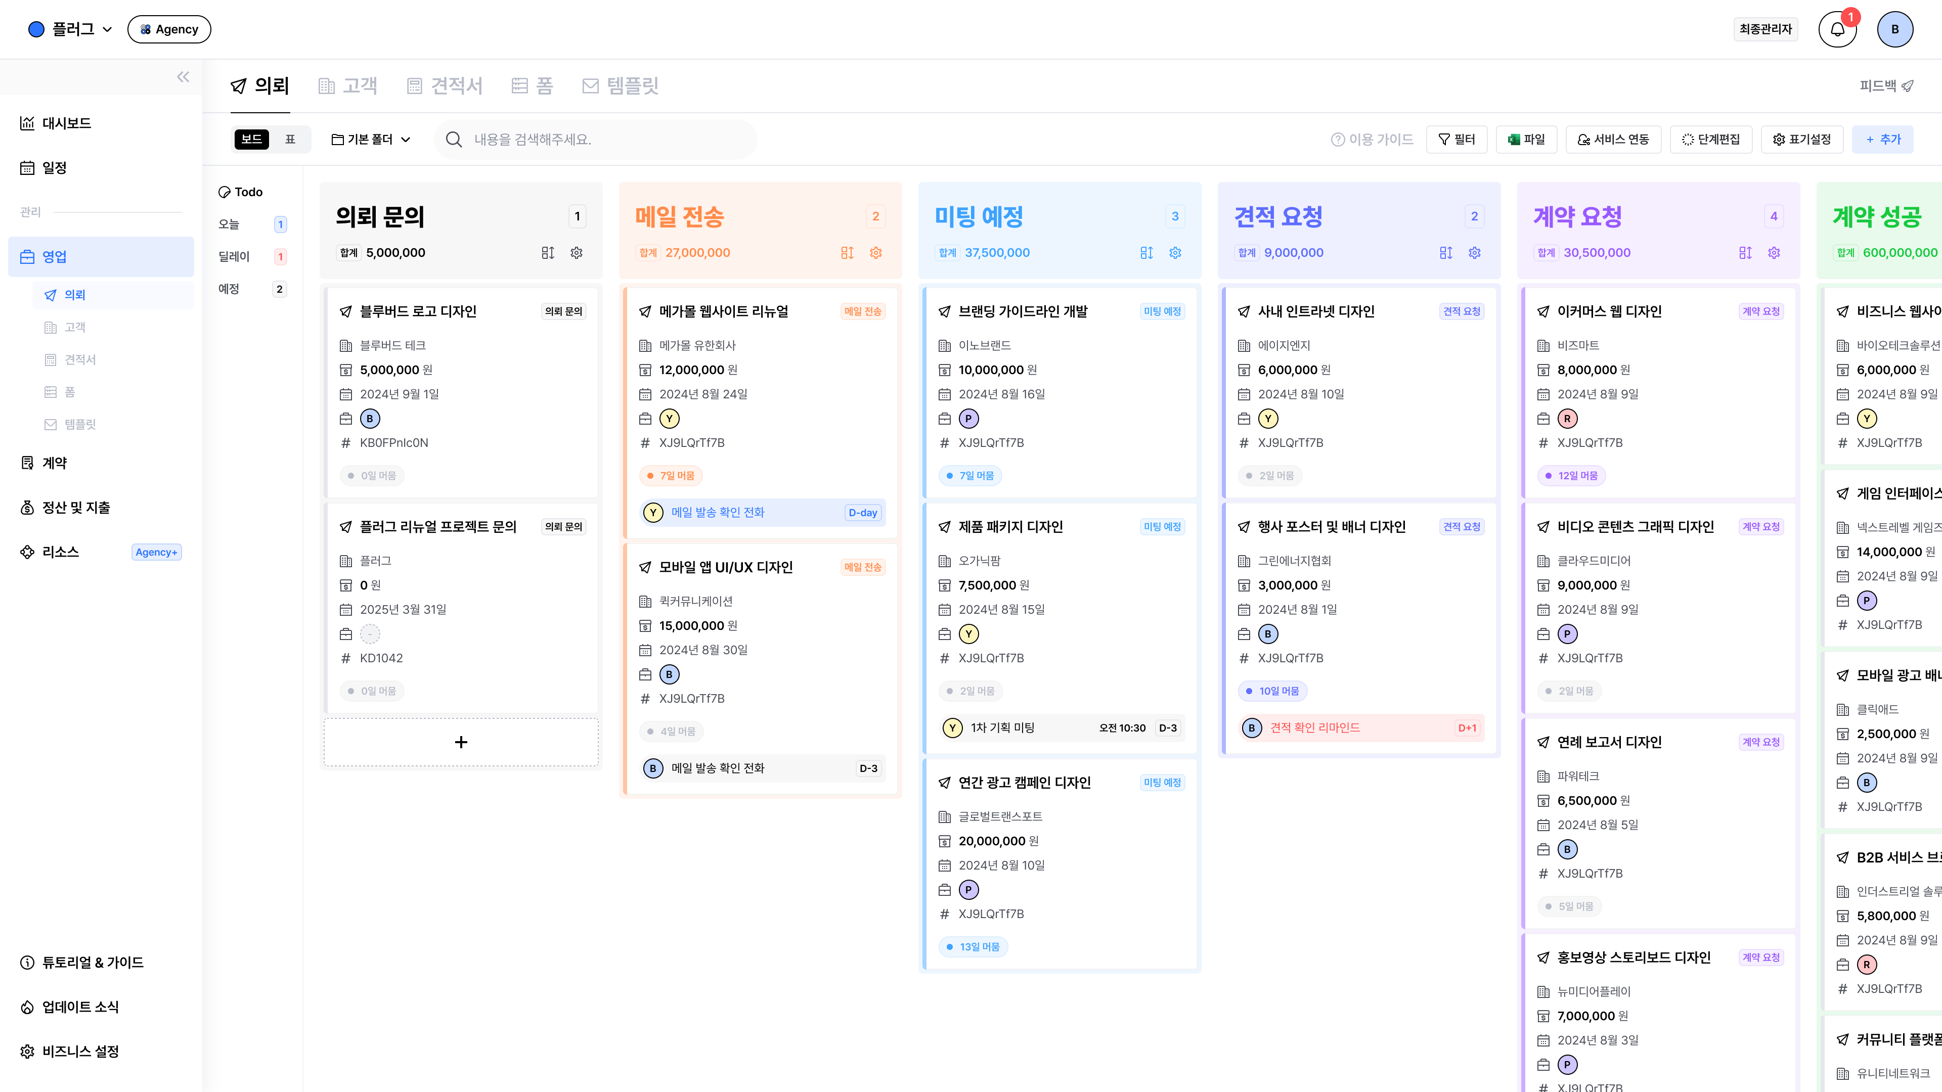The height and width of the screenshot is (1092, 1942).
Task: Switch to 고객 tab
Action: pos(347,86)
